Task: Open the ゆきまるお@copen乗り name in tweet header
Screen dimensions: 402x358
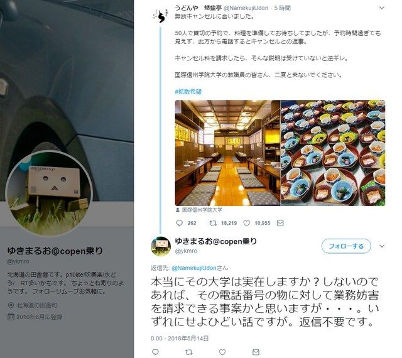Action: (215, 241)
